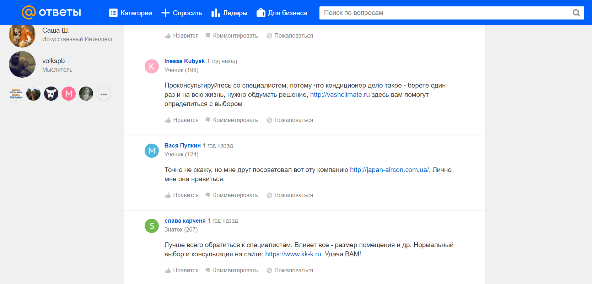Open the Ответы logo home link

tap(52, 13)
